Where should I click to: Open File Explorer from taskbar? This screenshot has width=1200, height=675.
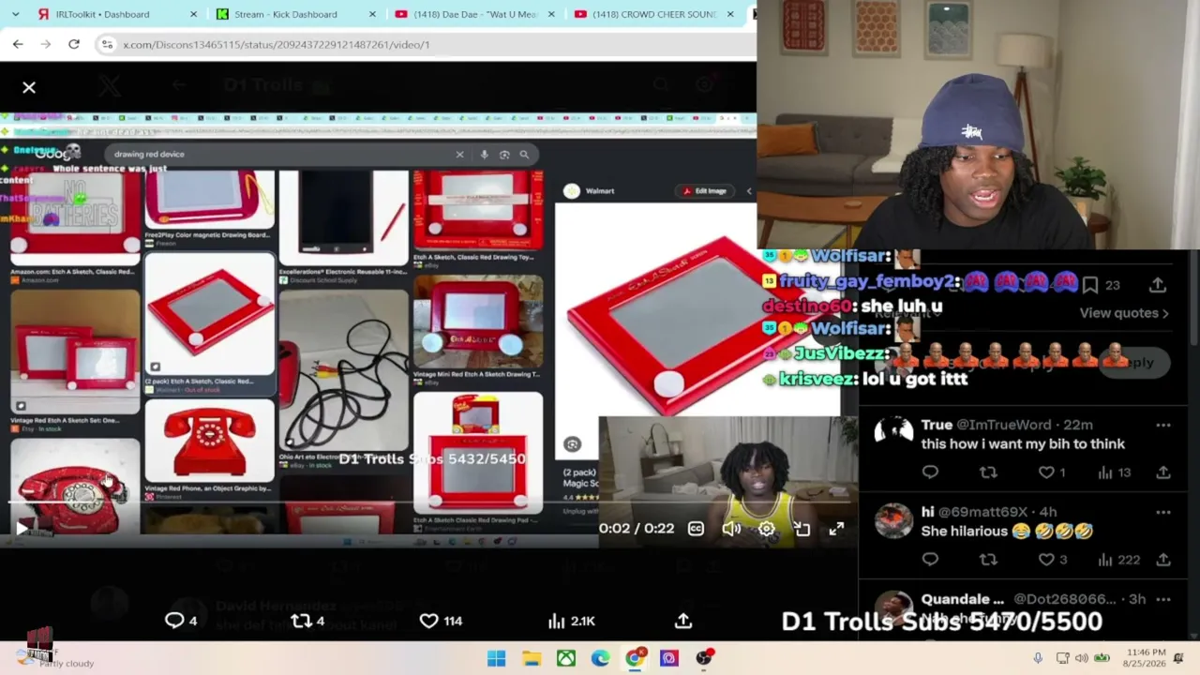point(532,658)
